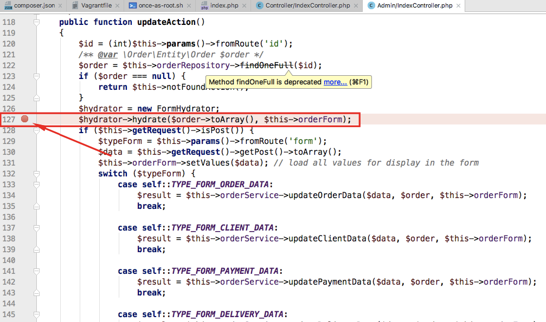
Task: Click the updateOrderData method call
Action: [325, 195]
